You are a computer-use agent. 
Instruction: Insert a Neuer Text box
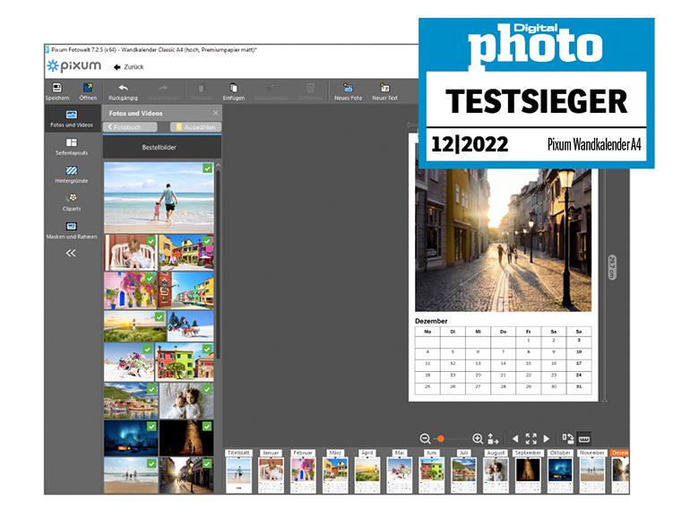(384, 91)
